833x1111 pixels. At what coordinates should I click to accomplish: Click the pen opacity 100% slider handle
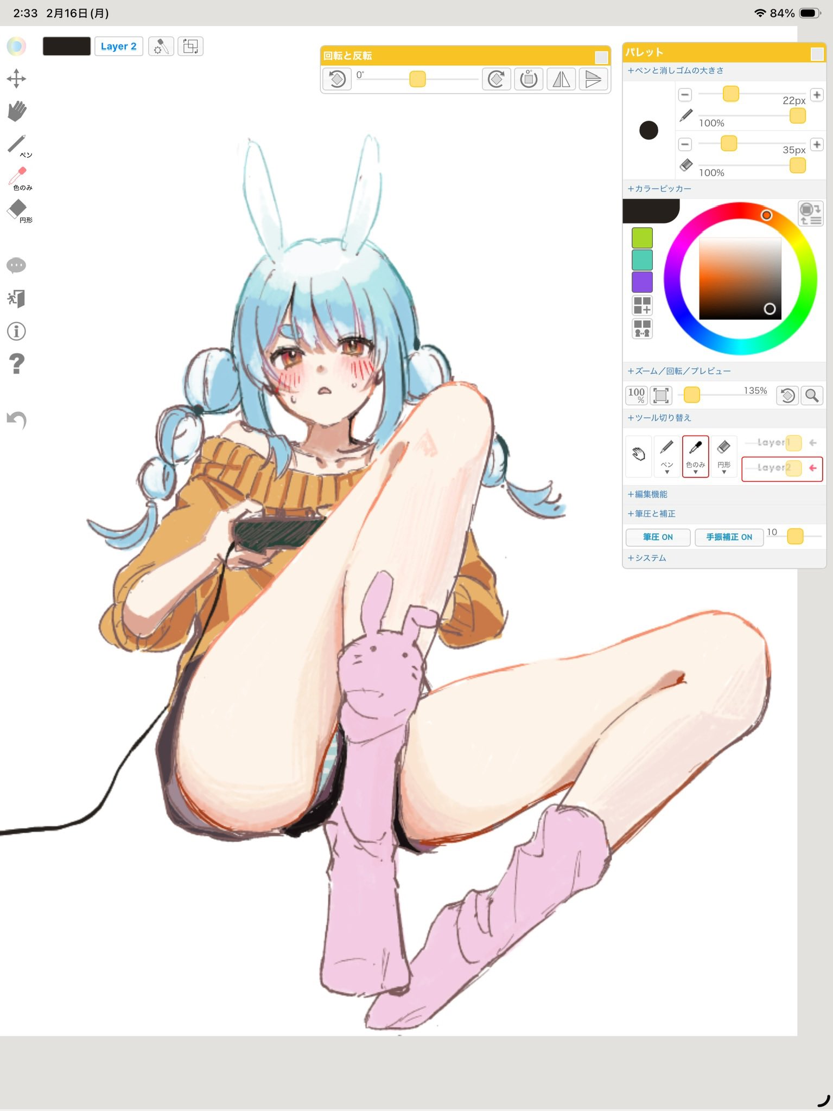click(x=797, y=116)
